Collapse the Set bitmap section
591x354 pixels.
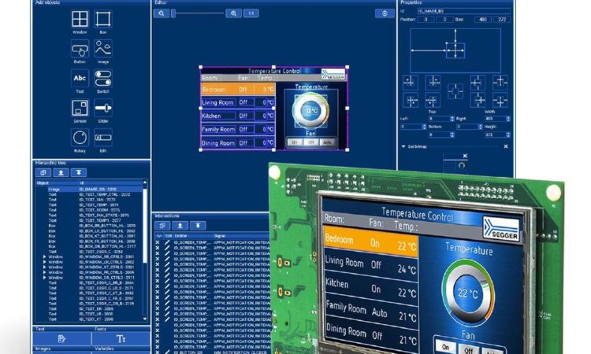tap(404, 147)
